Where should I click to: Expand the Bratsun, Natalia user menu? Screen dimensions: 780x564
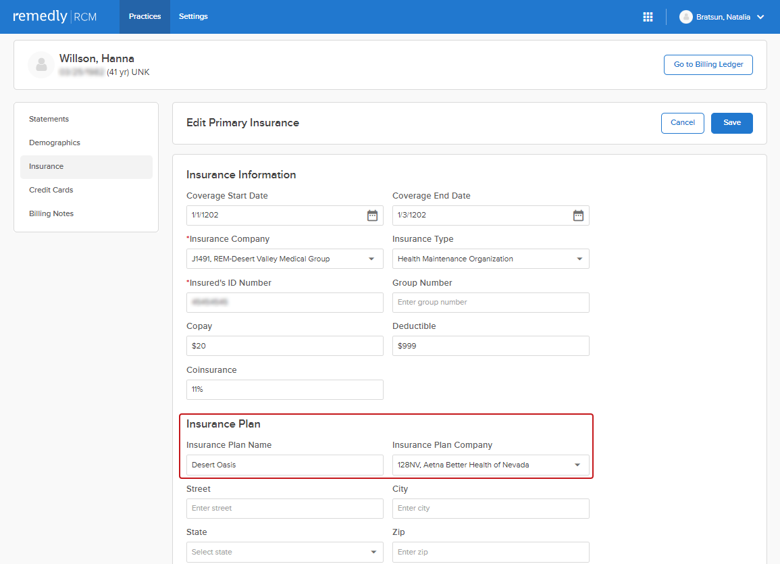click(721, 17)
